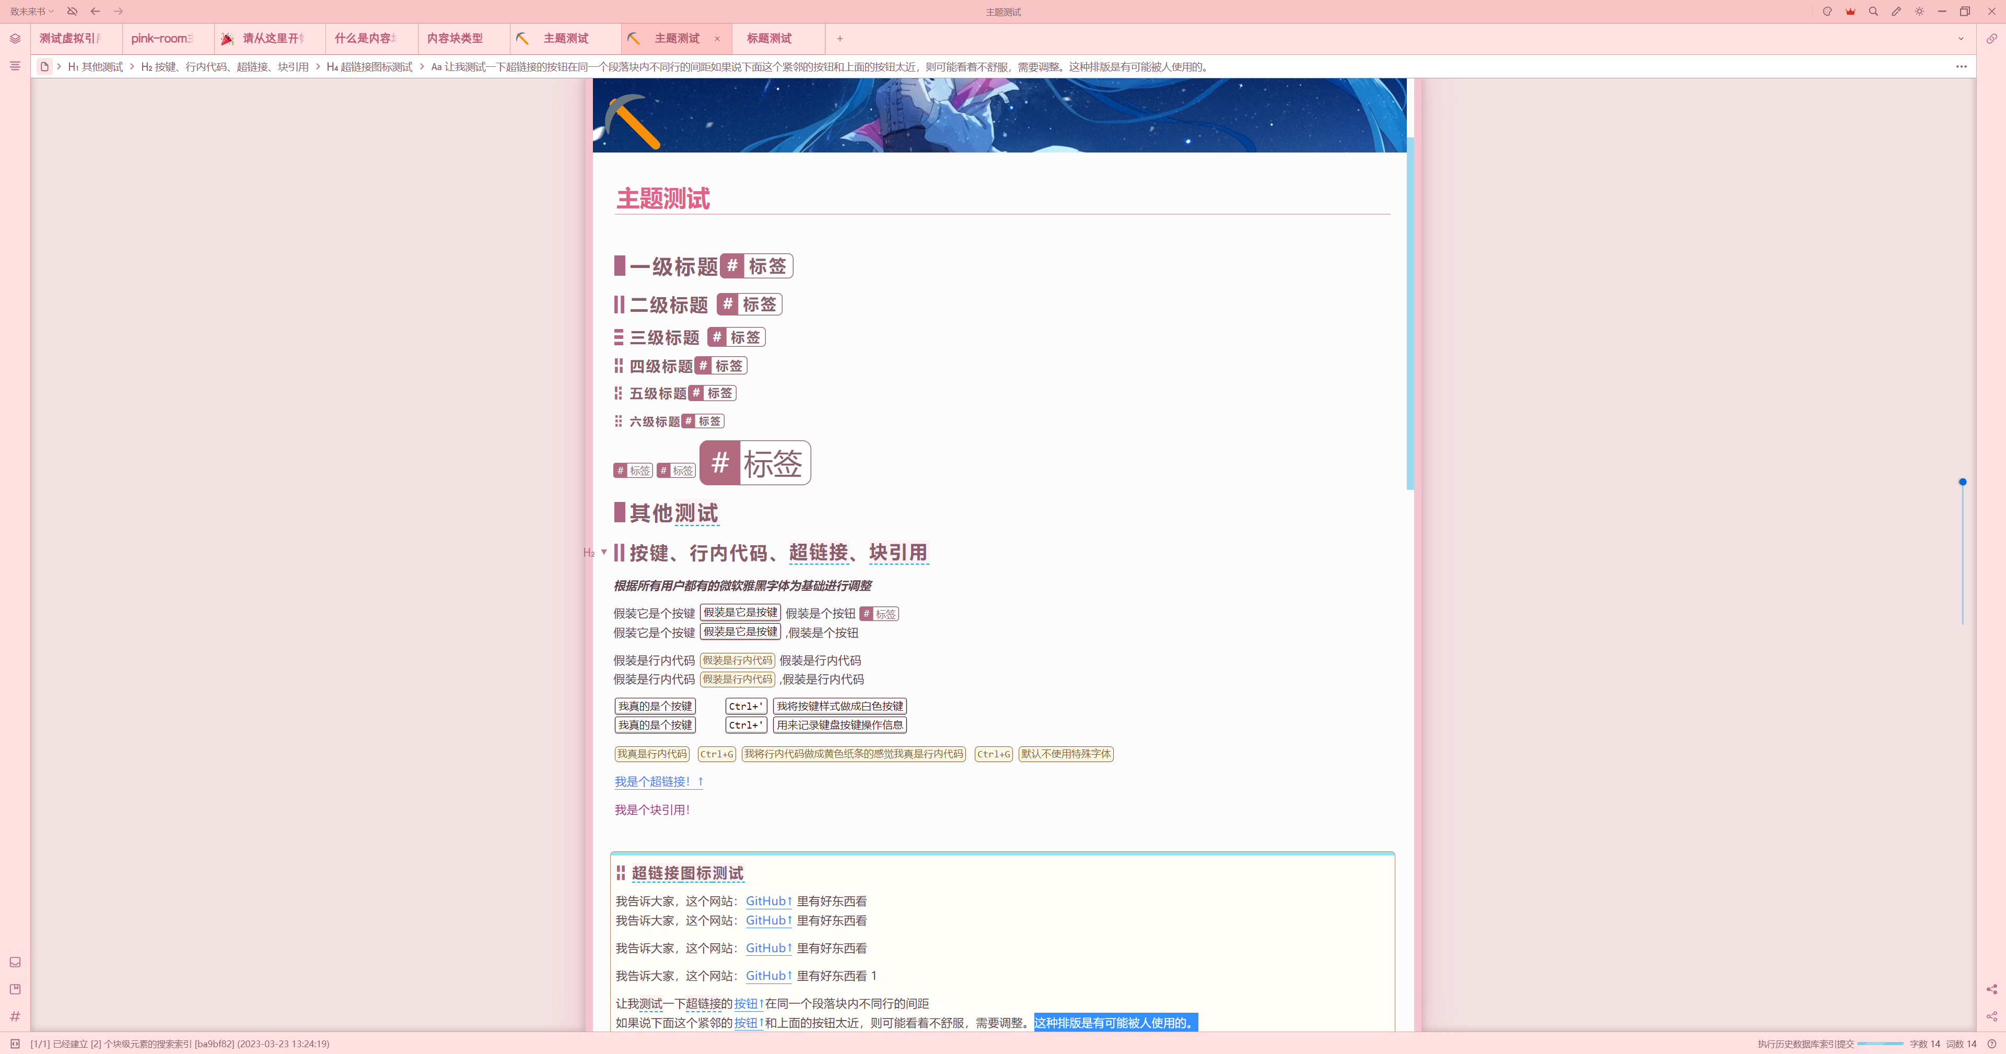Click the blue scroll indicator dot on right edge

1963,482
